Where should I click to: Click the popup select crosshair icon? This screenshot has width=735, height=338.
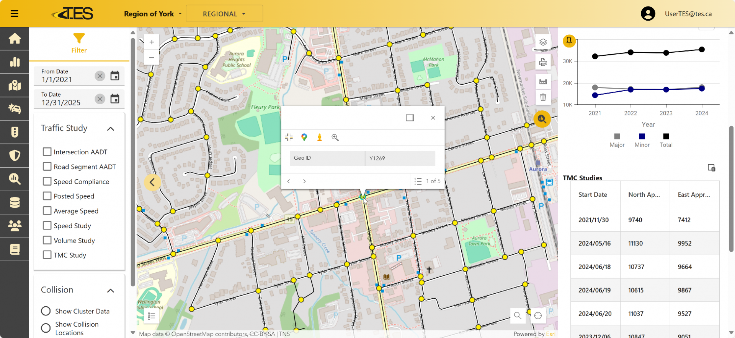tap(289, 137)
